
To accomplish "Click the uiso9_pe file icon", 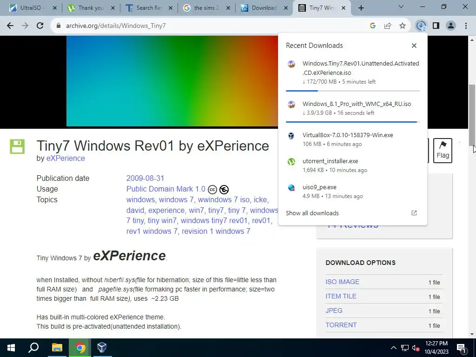I will [x=291, y=188].
